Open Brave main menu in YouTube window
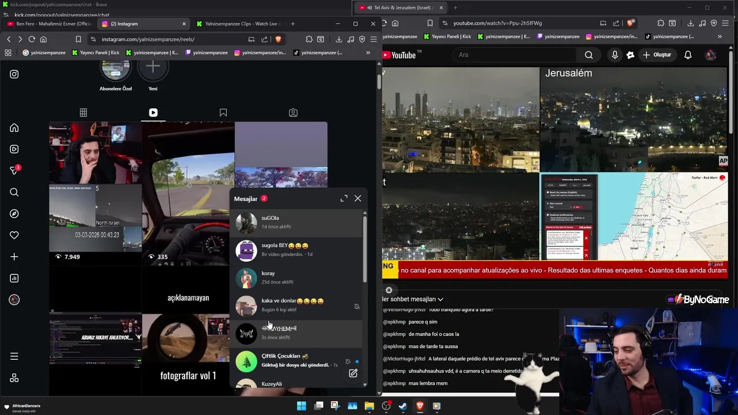Screen dimensions: 738x415 (x=725, y=23)
